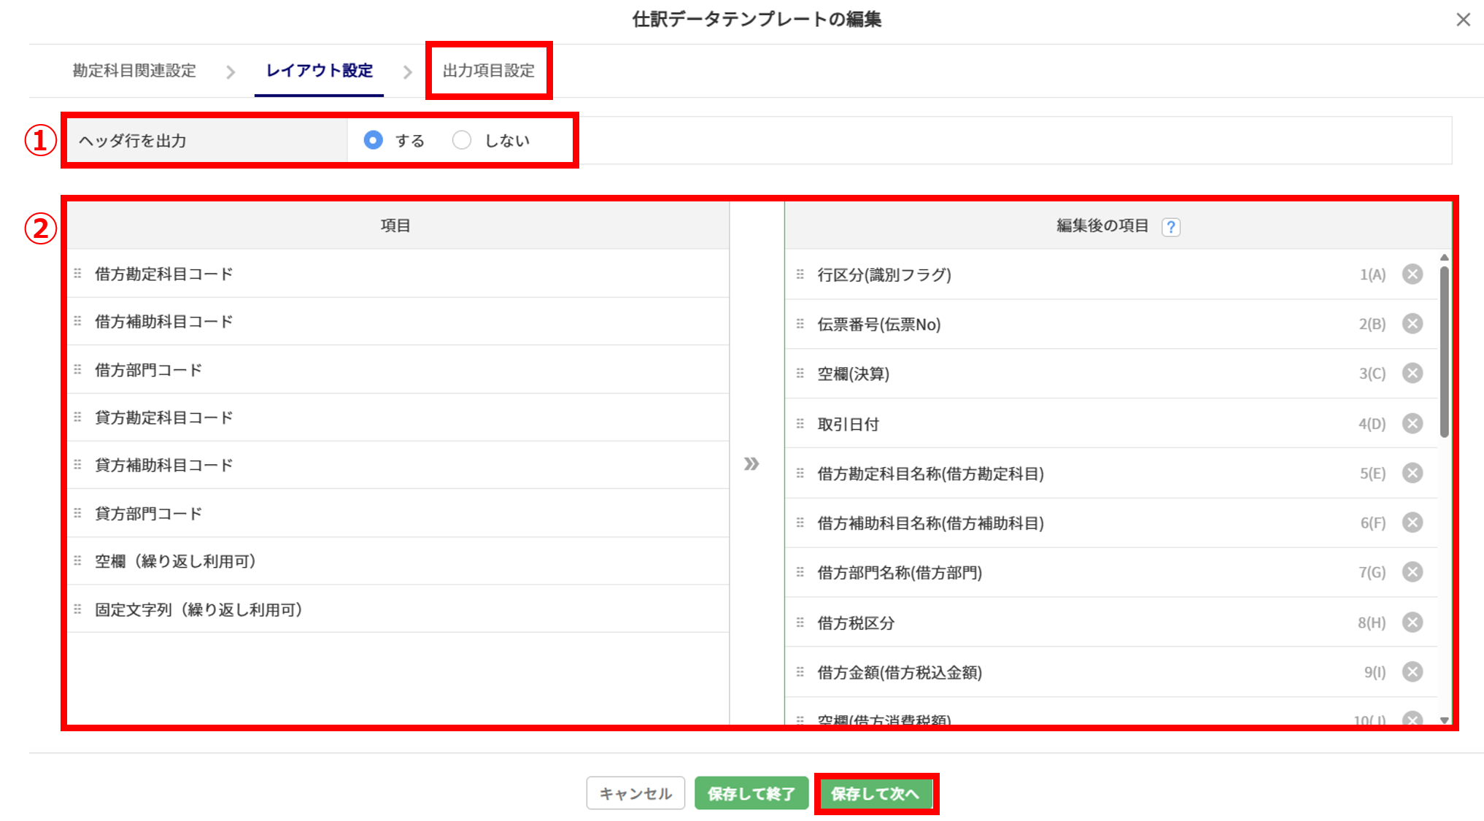Click double-arrow move-all icon
The image size is (1484, 821).
pos(751,464)
